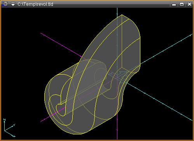Select the X axis tip on the triad

pos(14,136)
